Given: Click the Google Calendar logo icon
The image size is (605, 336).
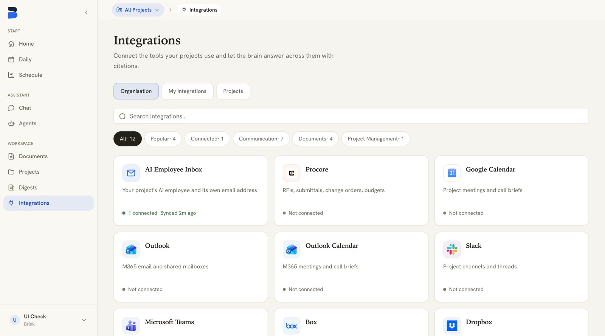Looking at the screenshot, I should tap(452, 173).
